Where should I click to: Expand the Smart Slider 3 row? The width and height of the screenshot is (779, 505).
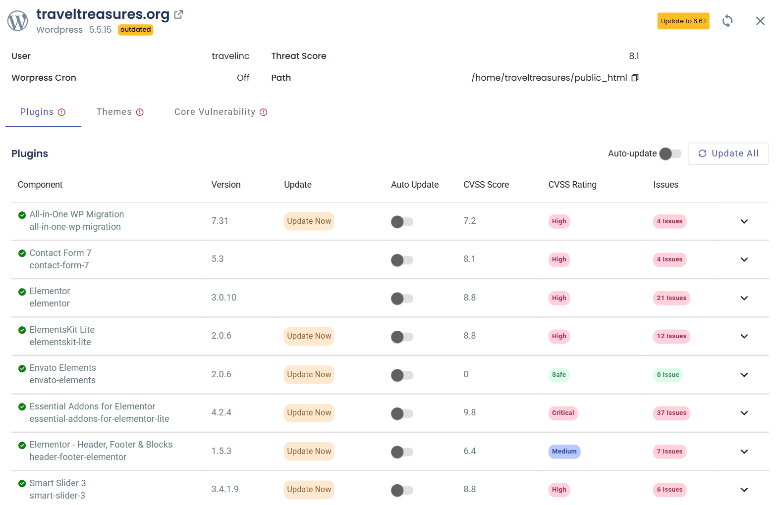744,490
